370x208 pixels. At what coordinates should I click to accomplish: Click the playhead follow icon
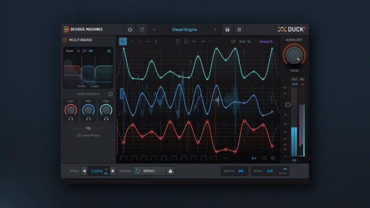(x=254, y=158)
